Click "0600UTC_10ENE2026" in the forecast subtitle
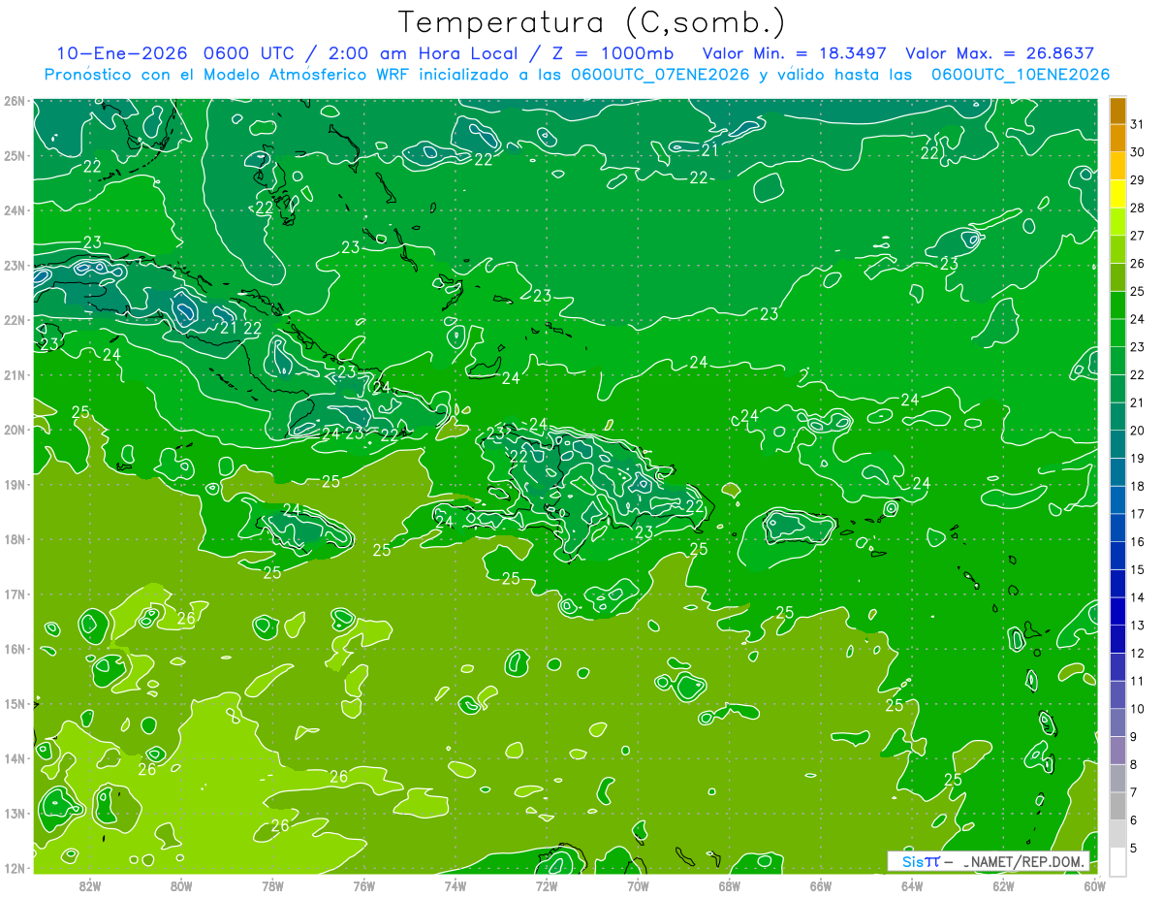 [x=1020, y=75]
